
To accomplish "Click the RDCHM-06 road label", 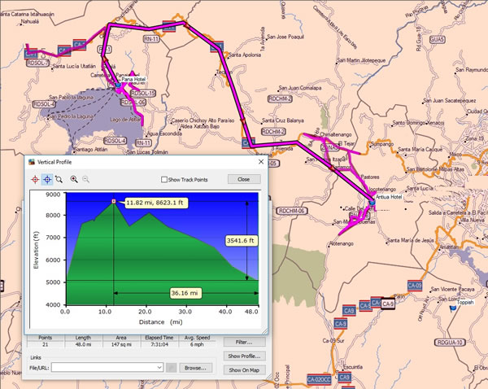I will pyautogui.click(x=292, y=211).
